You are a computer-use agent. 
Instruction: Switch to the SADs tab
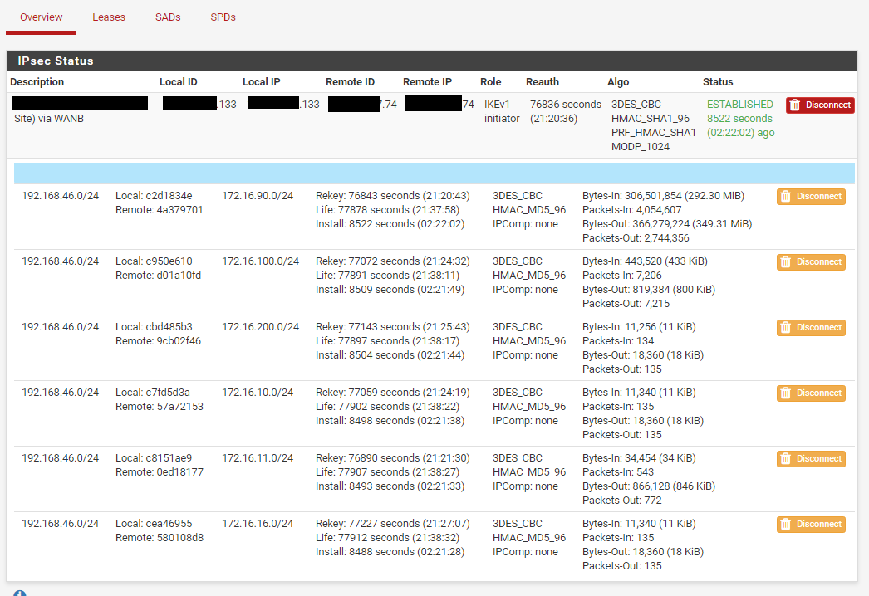point(167,17)
